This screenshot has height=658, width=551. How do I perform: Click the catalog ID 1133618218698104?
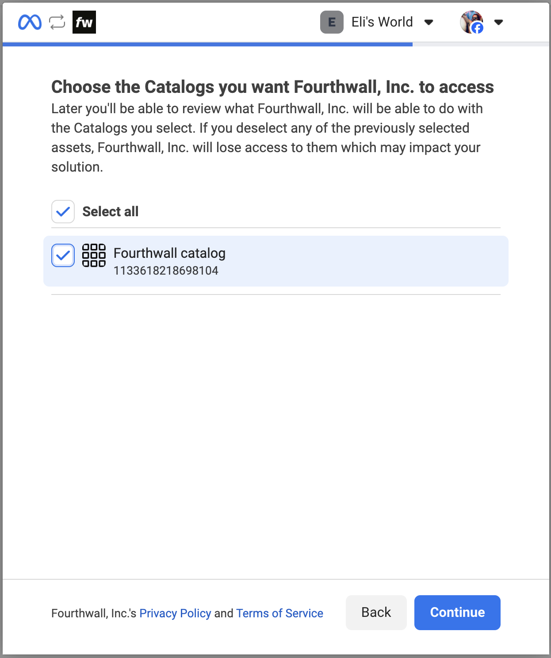(x=166, y=271)
